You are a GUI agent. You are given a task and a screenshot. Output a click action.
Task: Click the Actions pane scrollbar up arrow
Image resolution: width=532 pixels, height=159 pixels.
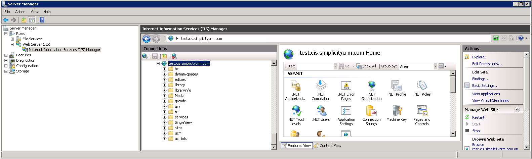[527, 55]
